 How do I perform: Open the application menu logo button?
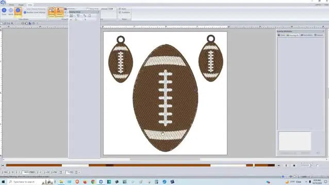coord(3,2)
